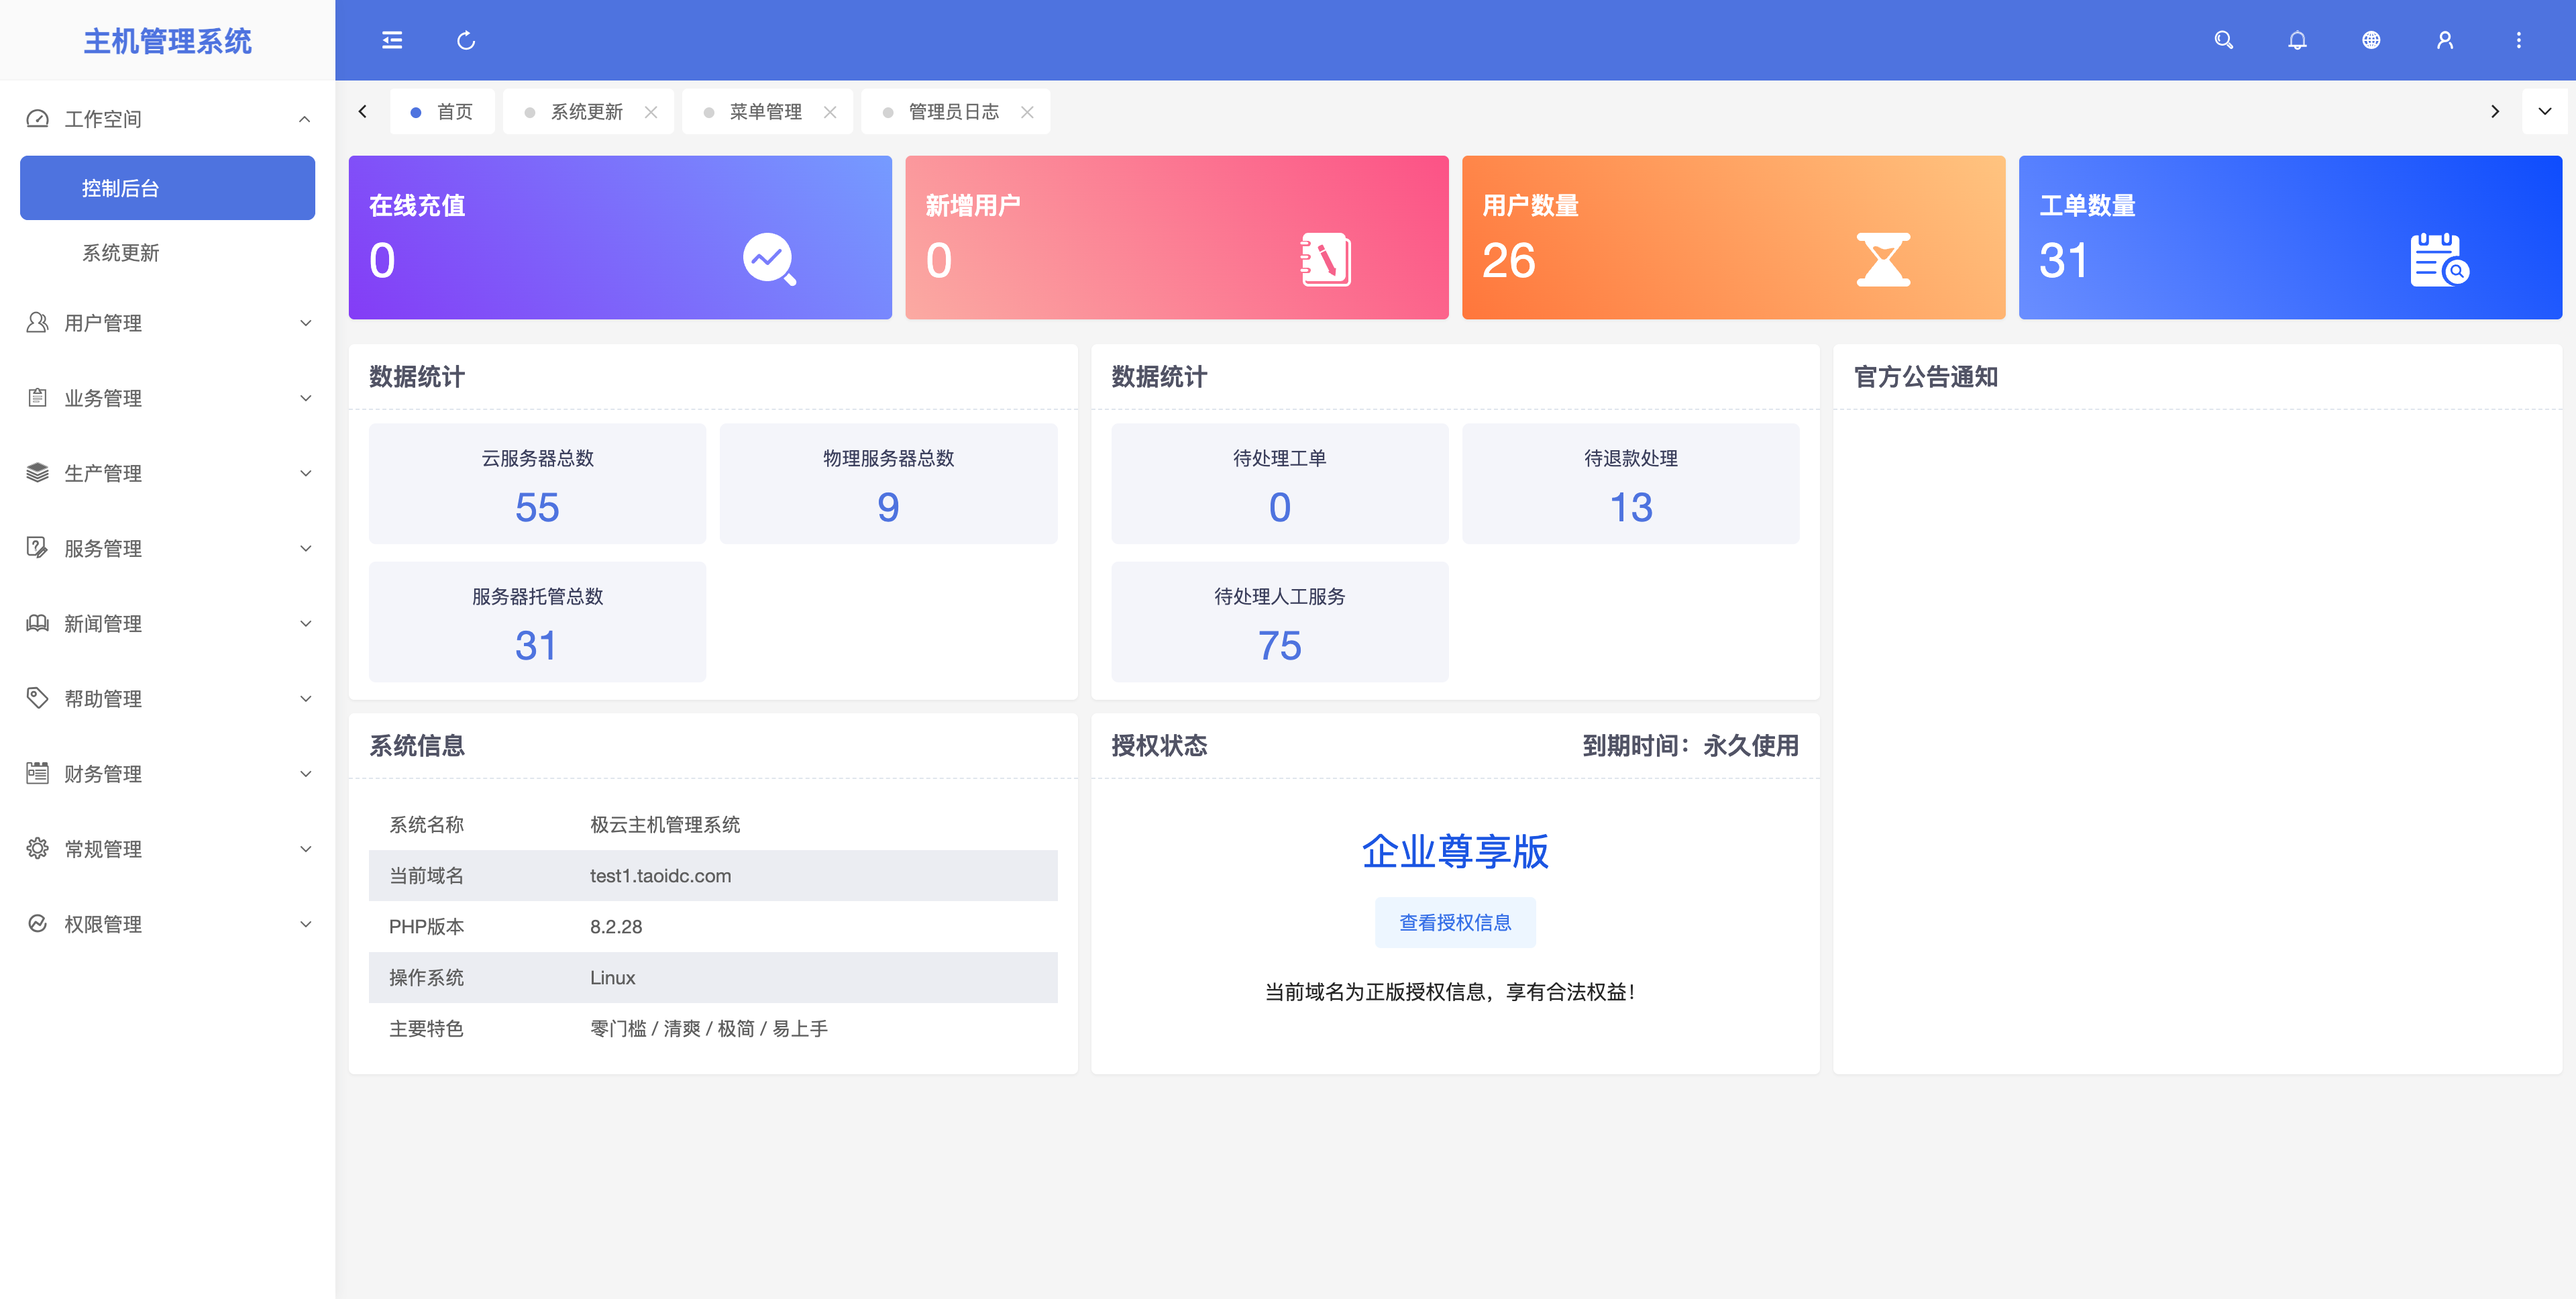Close the 管理员日志 tab
The height and width of the screenshot is (1299, 2576).
coord(1027,112)
